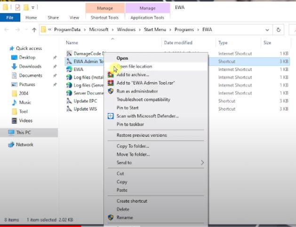Open the Share ribbon tab
Image resolution: width=296 pixels, height=227 pixels.
tap(53, 17)
